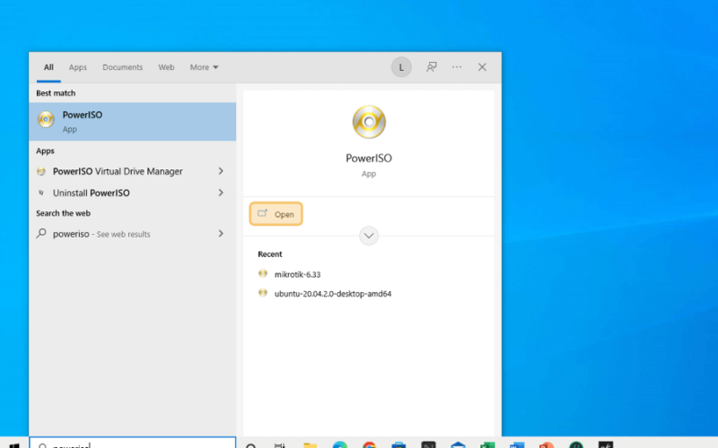Open the three-dot options menu

(x=457, y=67)
